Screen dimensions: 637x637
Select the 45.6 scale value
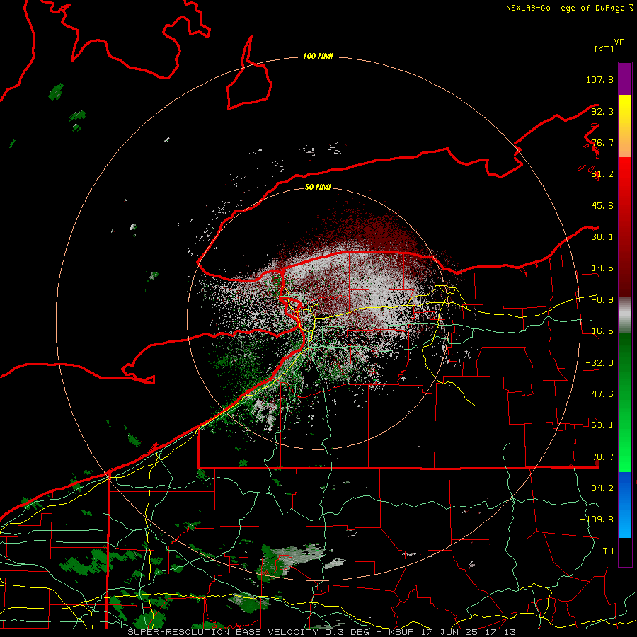point(602,205)
